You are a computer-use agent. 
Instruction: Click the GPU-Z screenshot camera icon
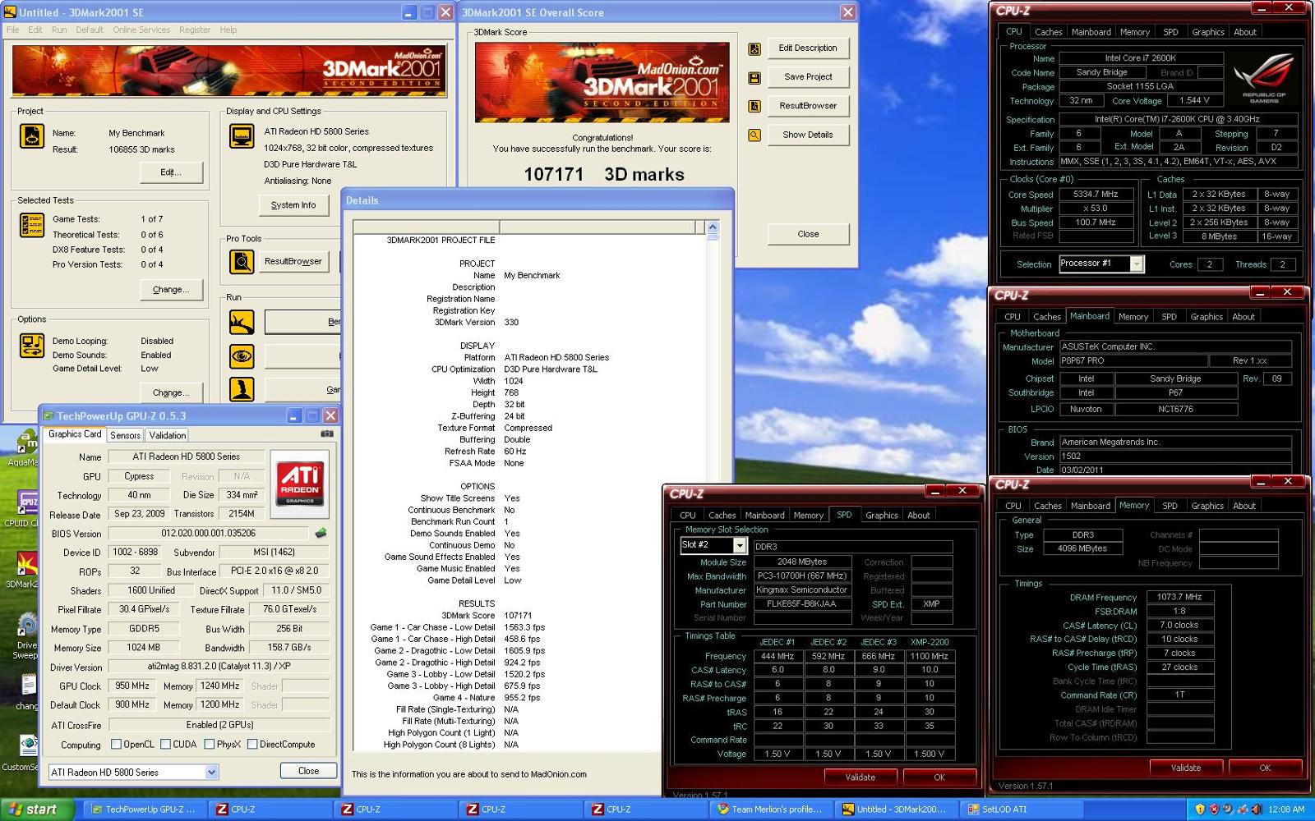tap(327, 433)
